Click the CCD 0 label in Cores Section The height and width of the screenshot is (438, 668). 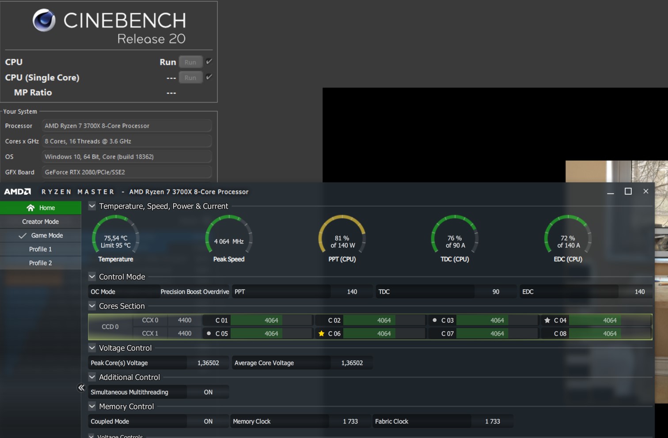tap(110, 327)
